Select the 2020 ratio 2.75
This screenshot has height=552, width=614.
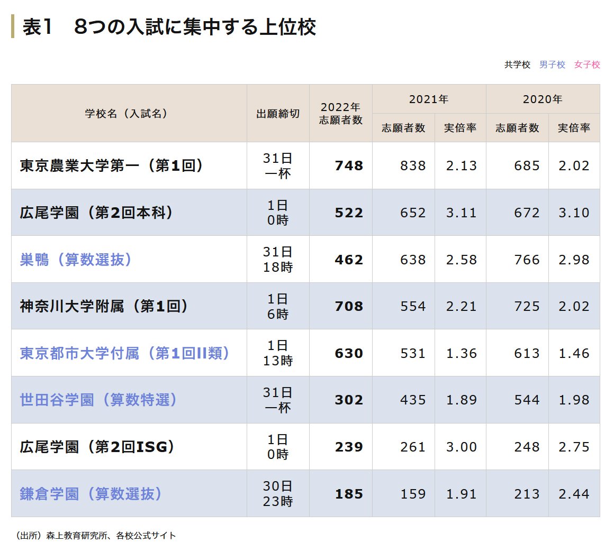click(x=574, y=447)
